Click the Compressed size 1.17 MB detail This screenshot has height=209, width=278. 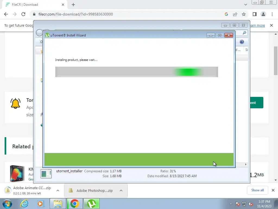[103, 171]
